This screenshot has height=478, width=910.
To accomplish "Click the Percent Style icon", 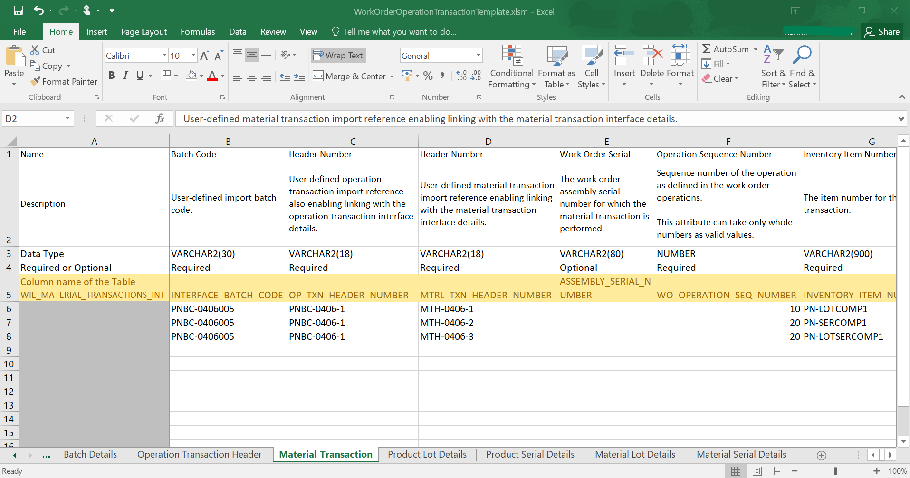I will pyautogui.click(x=428, y=76).
